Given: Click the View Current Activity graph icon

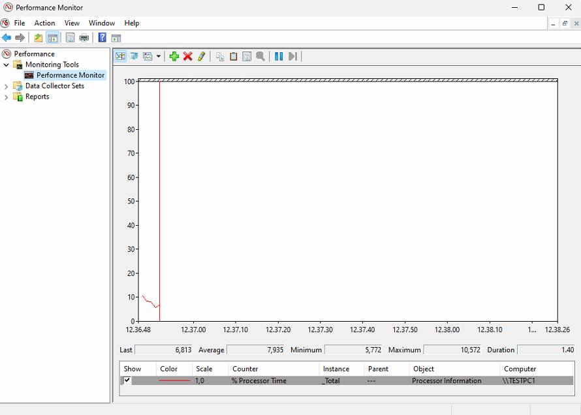Looking at the screenshot, I should coord(120,57).
